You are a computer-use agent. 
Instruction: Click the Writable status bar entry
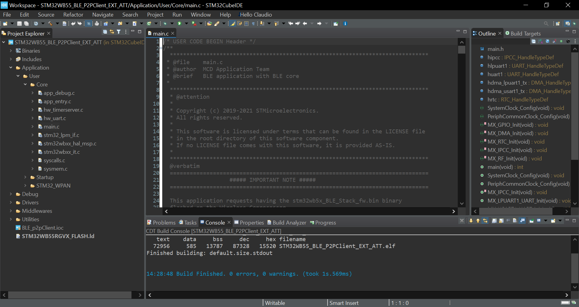coord(275,303)
